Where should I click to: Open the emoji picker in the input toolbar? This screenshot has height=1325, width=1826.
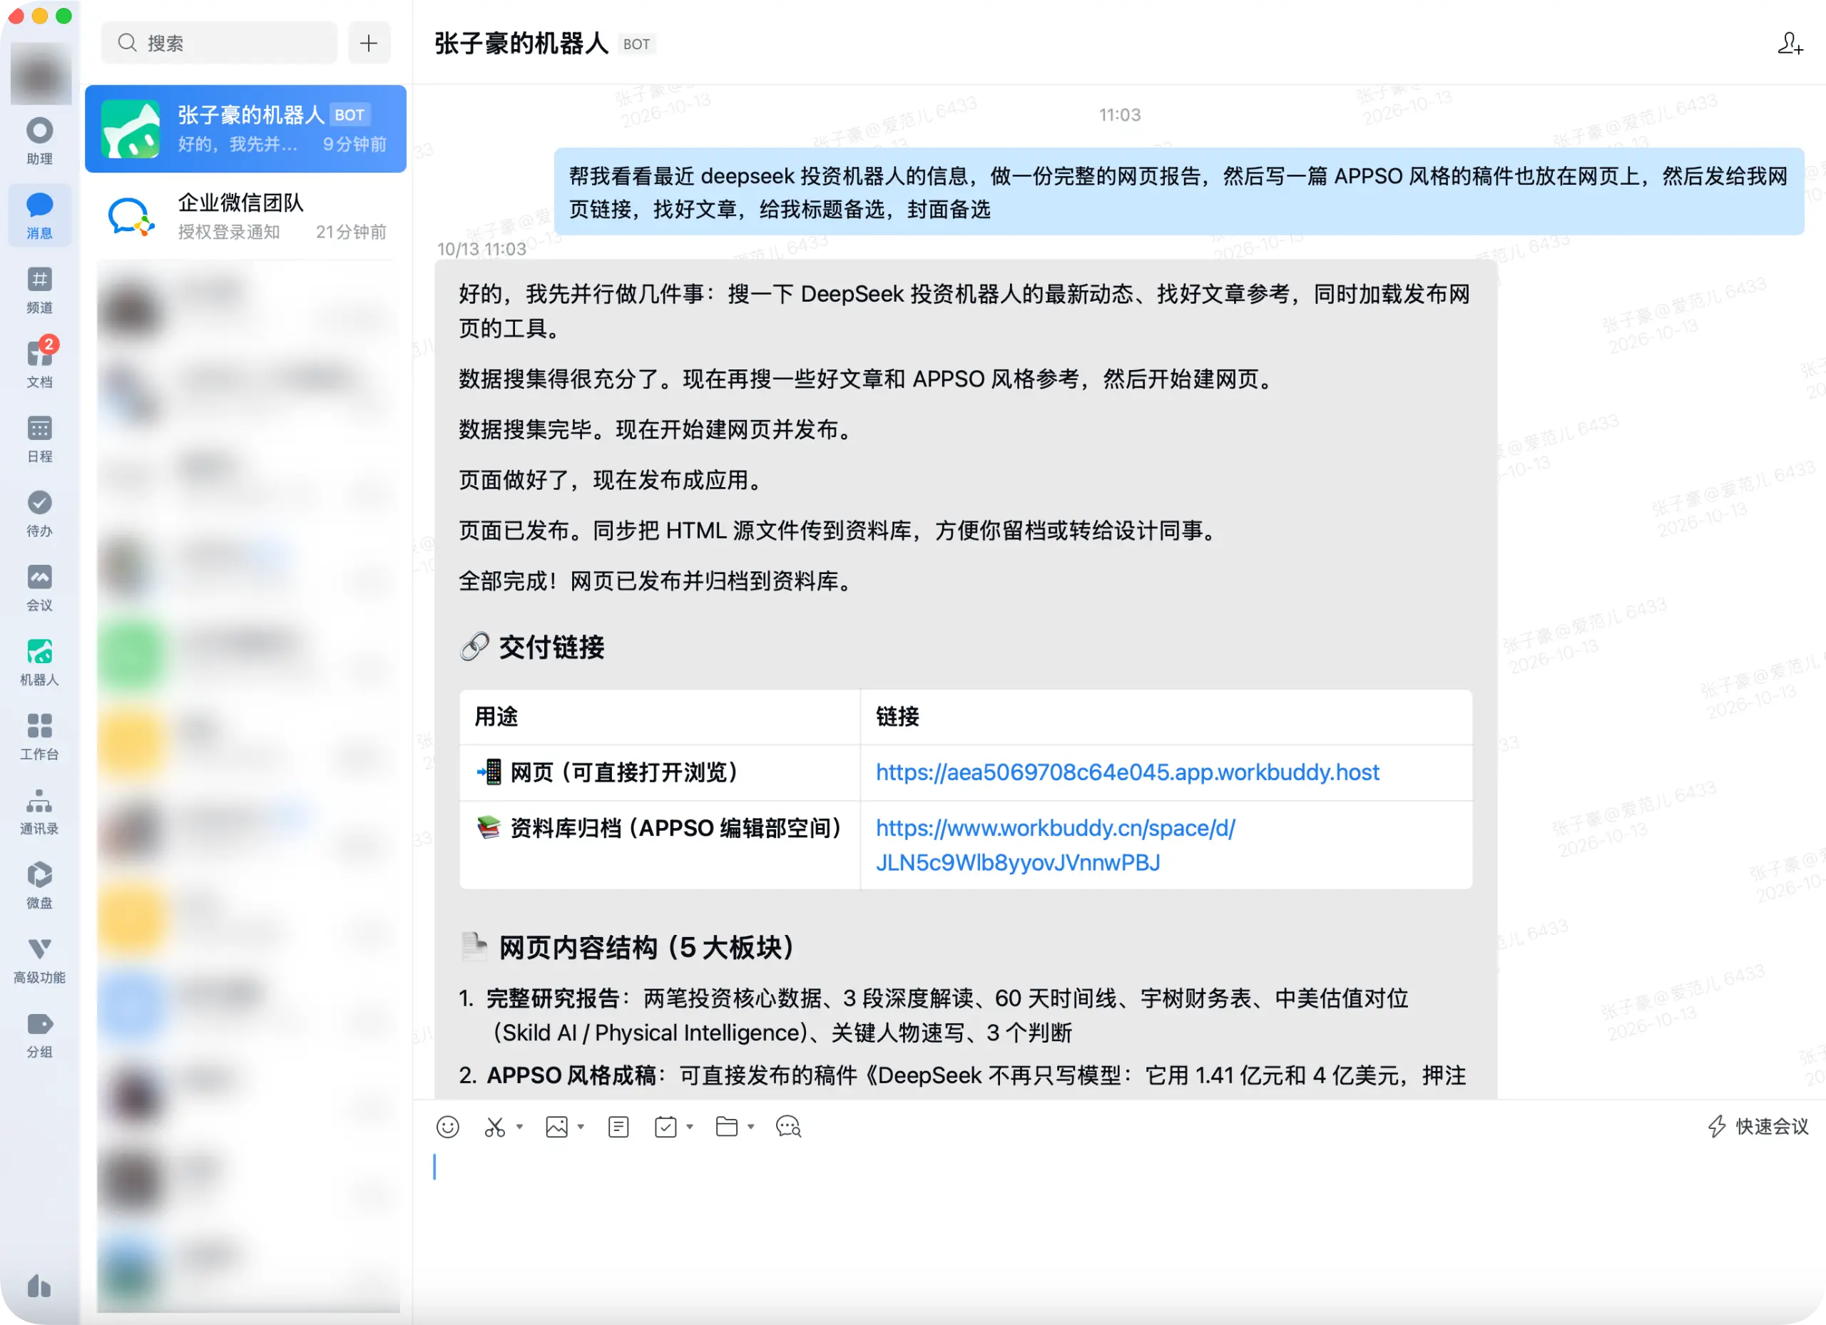click(x=448, y=1126)
